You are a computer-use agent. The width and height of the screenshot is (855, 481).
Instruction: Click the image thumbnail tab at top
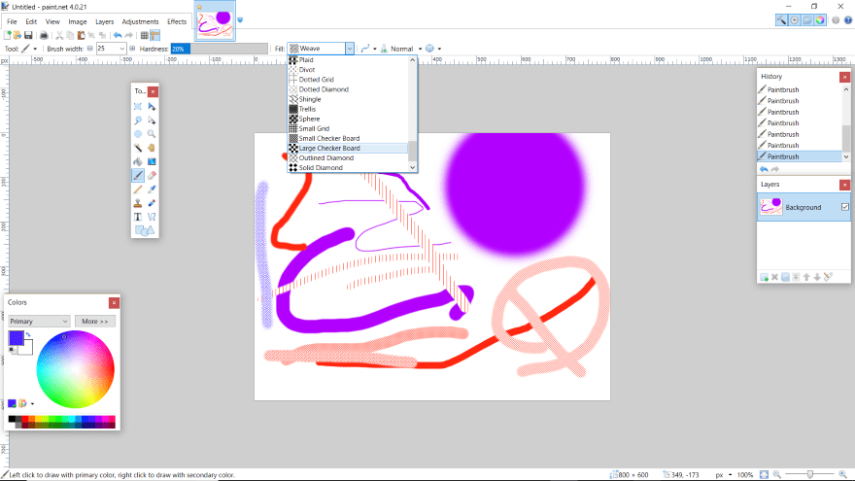215,21
